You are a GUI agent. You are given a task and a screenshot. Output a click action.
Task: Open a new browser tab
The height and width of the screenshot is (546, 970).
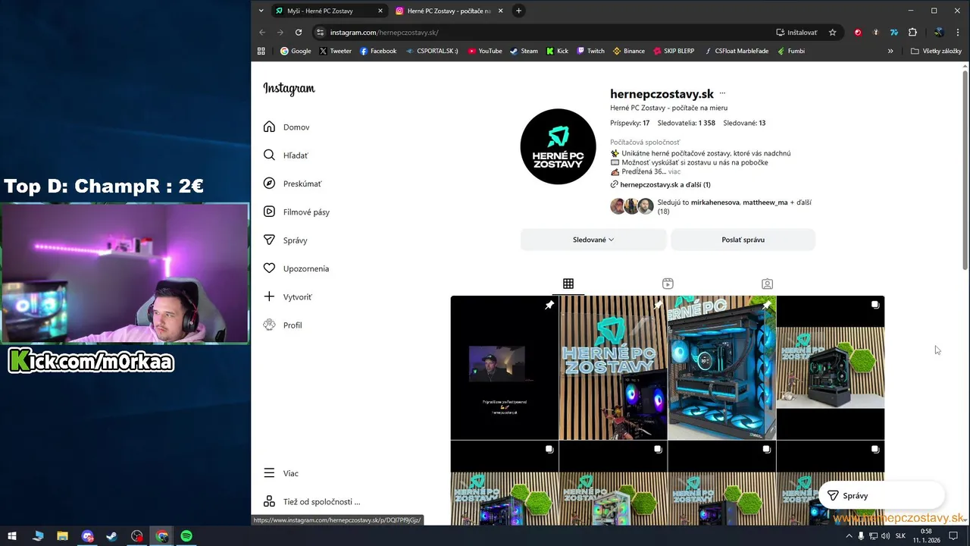pos(518,11)
